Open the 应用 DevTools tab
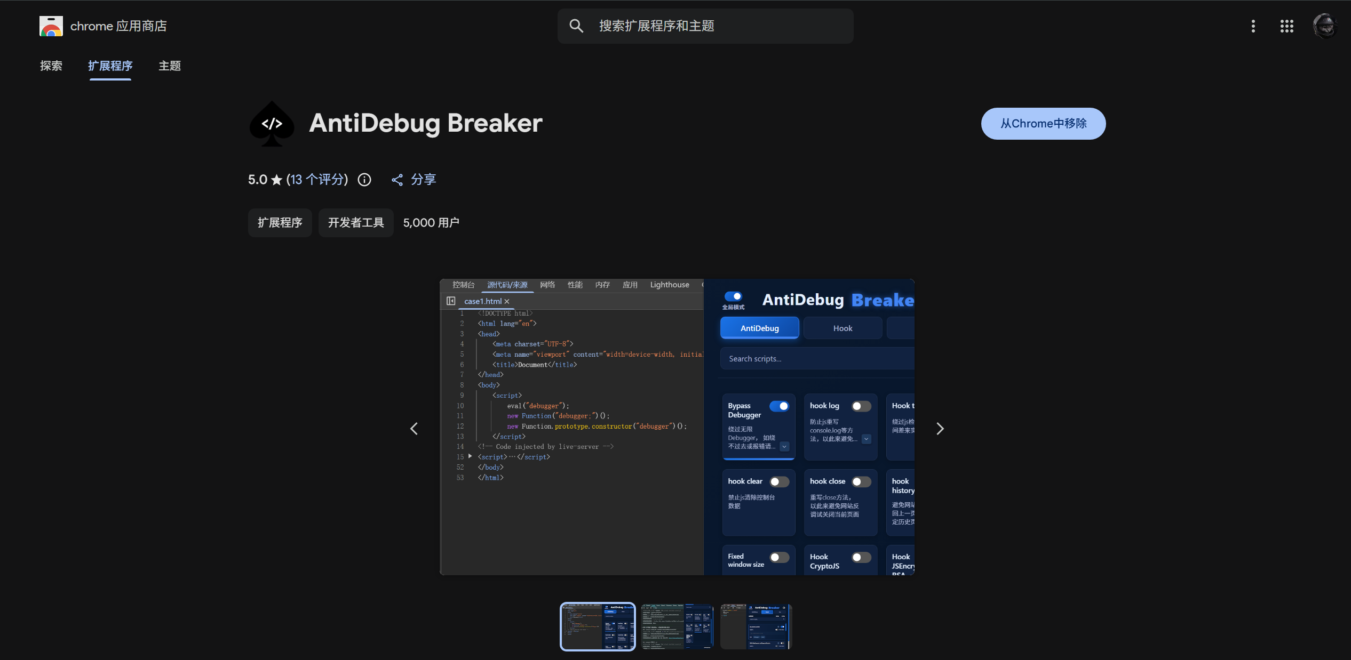This screenshot has height=660, width=1351. point(630,285)
